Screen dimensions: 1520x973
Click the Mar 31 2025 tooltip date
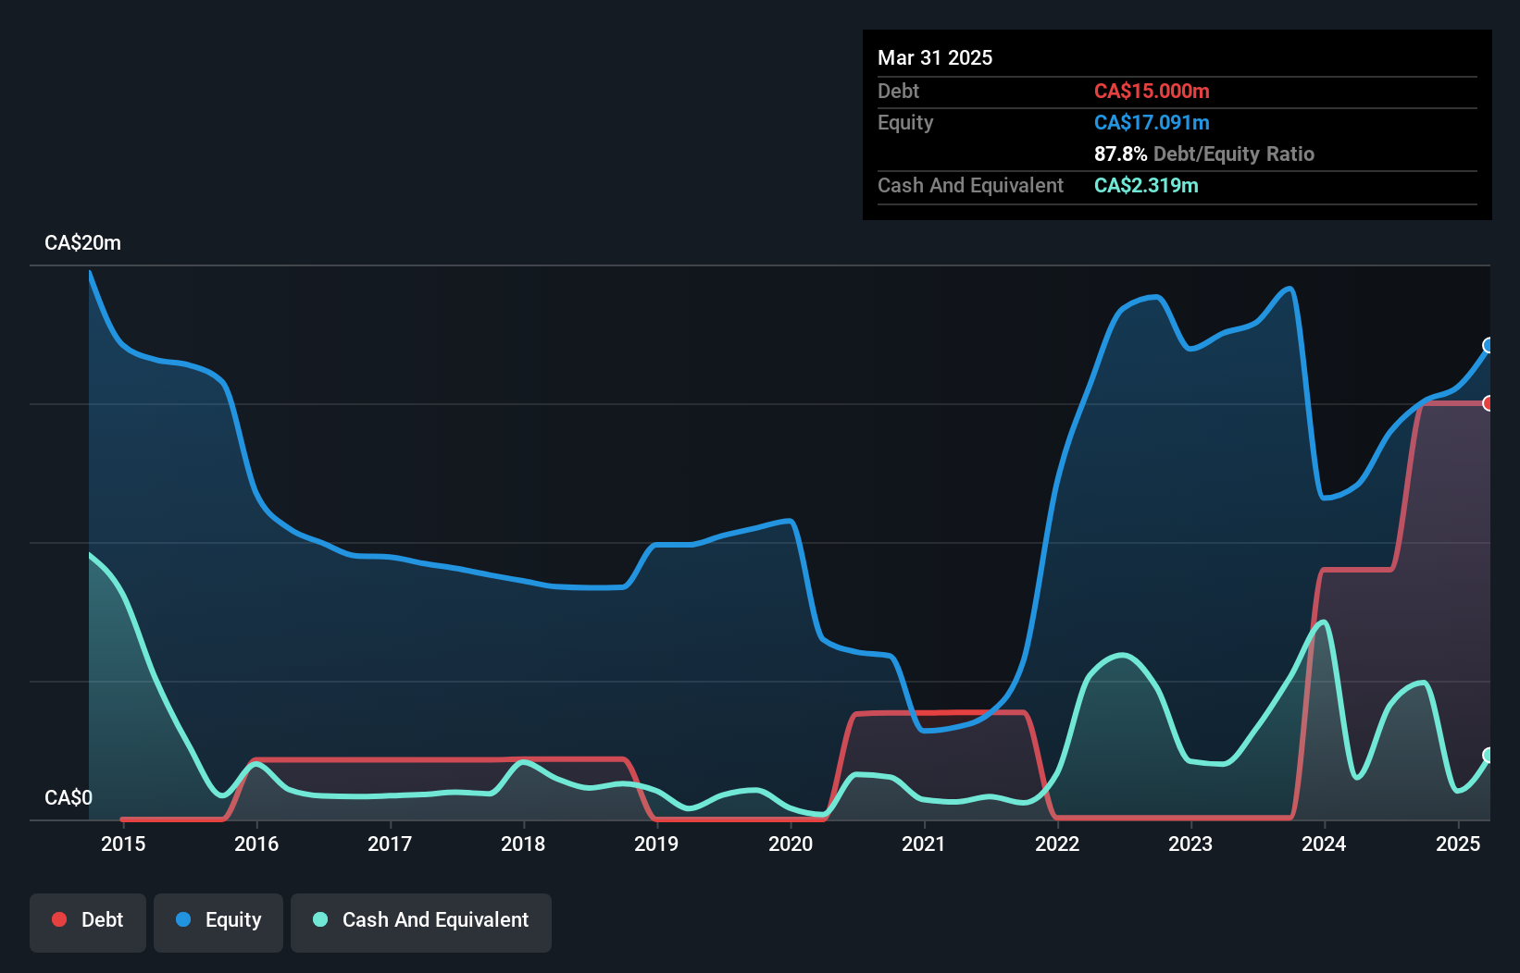tap(935, 57)
